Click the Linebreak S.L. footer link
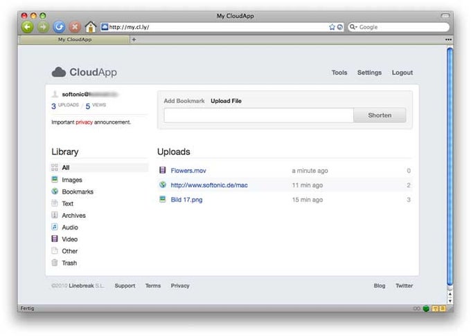The image size is (471, 336). 86,286
